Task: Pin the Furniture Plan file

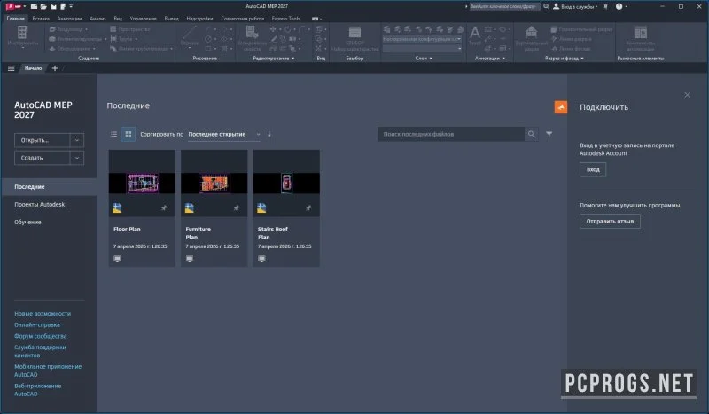Action: [237, 208]
